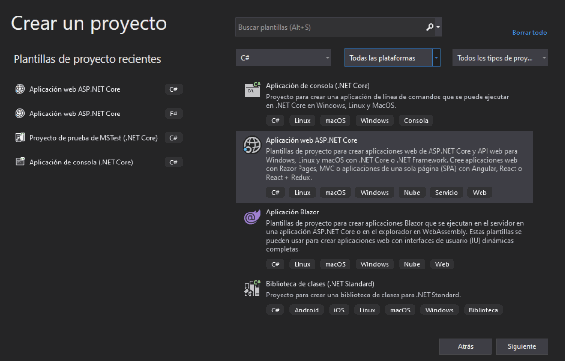The image size is (565, 361).
Task: Click the class library template icon
Action: click(x=252, y=288)
